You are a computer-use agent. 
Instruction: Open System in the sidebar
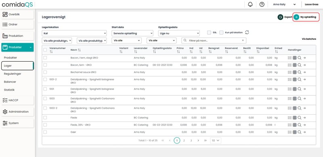click(x=17, y=123)
